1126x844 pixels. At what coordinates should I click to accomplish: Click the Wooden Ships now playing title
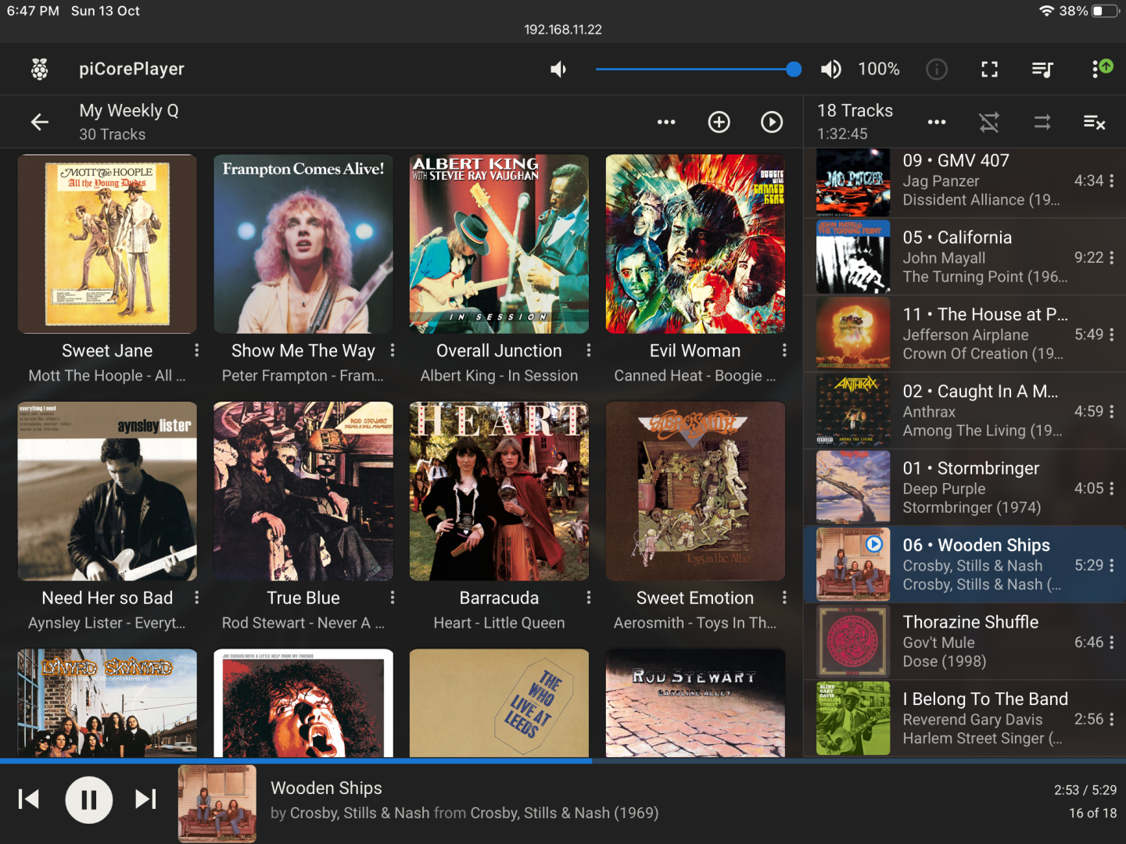[x=326, y=788]
